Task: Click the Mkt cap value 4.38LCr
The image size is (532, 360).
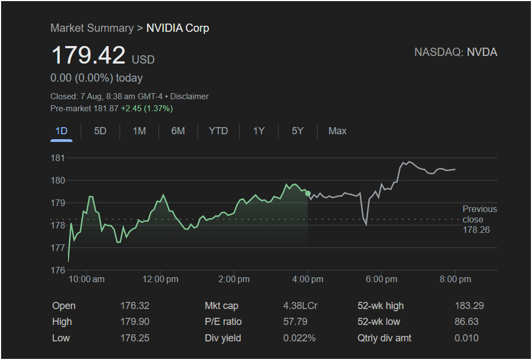Action: click(x=300, y=306)
